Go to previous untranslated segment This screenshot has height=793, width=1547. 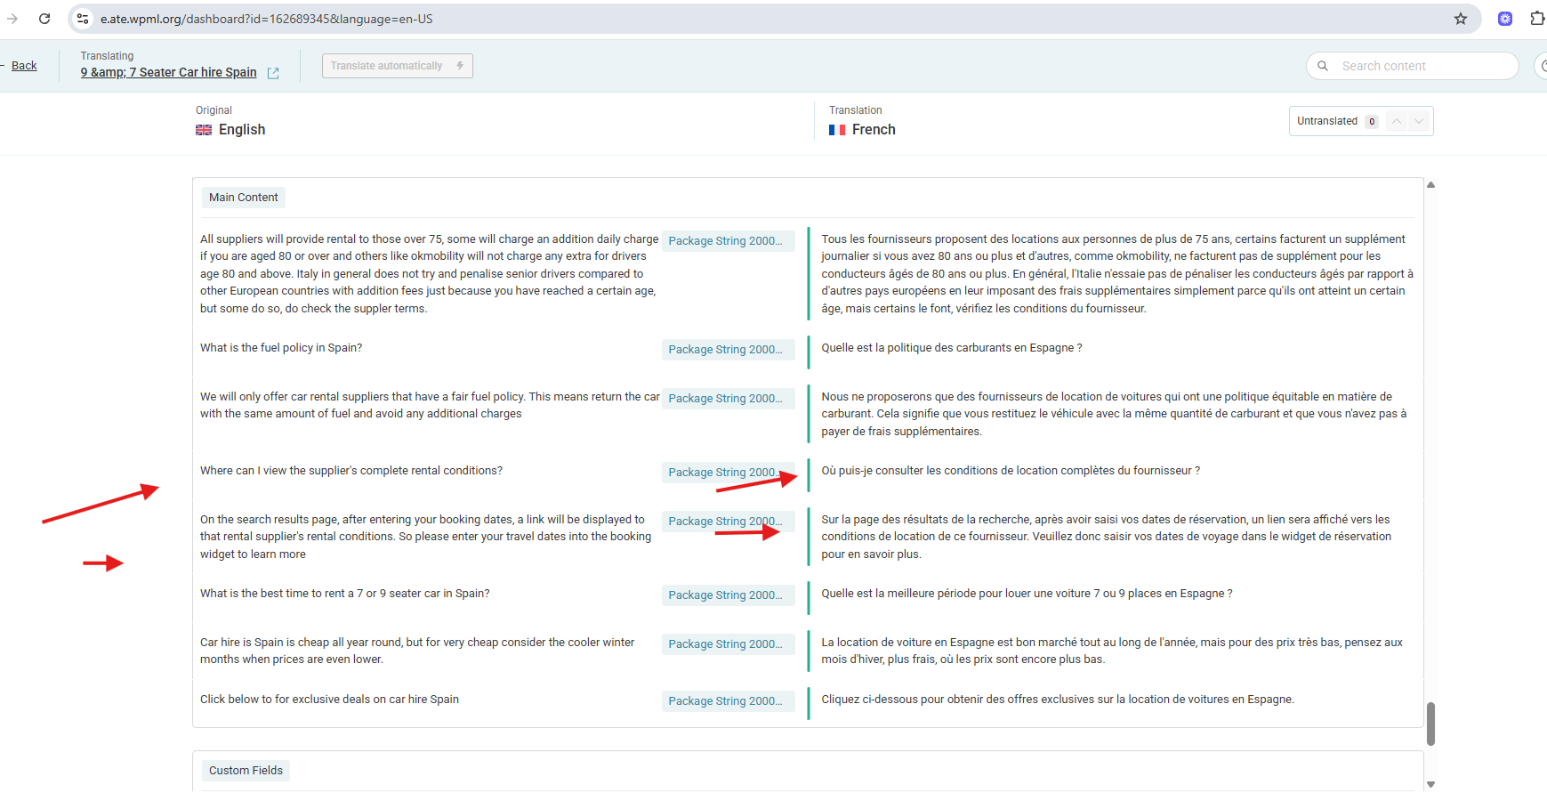tap(1397, 121)
